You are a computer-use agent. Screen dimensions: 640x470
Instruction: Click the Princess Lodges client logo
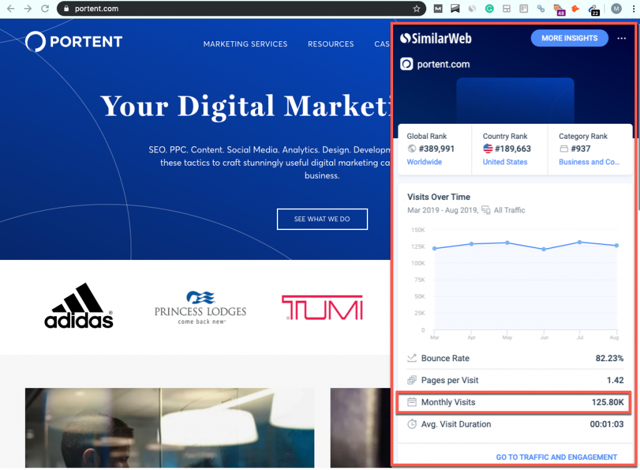click(200, 307)
